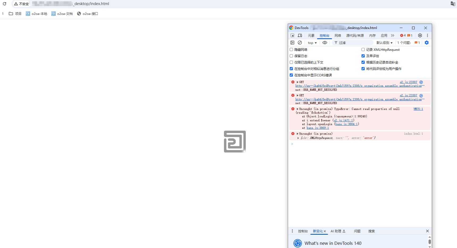Open the 项目 bookmarks folder

click(x=15, y=14)
